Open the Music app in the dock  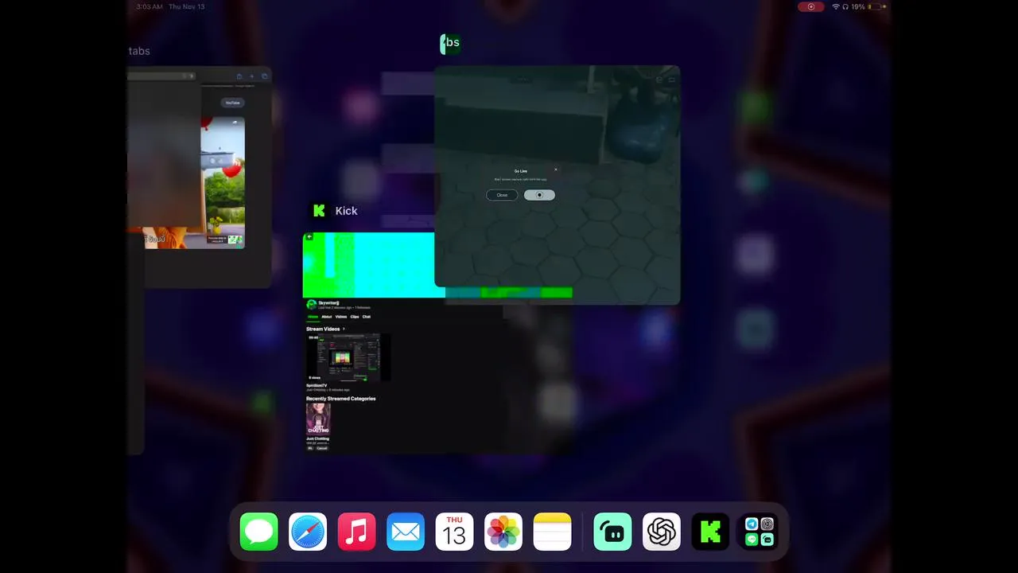pyautogui.click(x=357, y=532)
